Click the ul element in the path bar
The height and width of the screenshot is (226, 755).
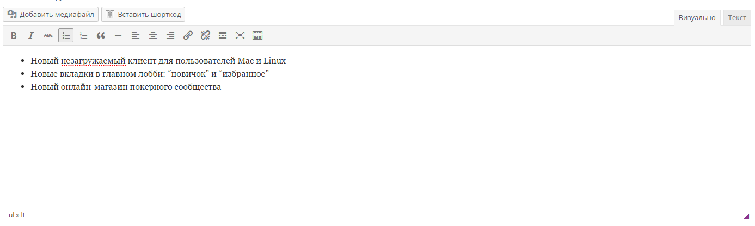11,215
